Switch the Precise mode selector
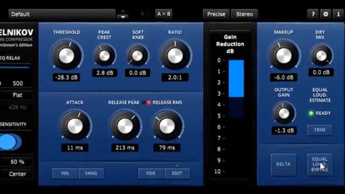The height and width of the screenshot is (194, 345). (x=216, y=14)
